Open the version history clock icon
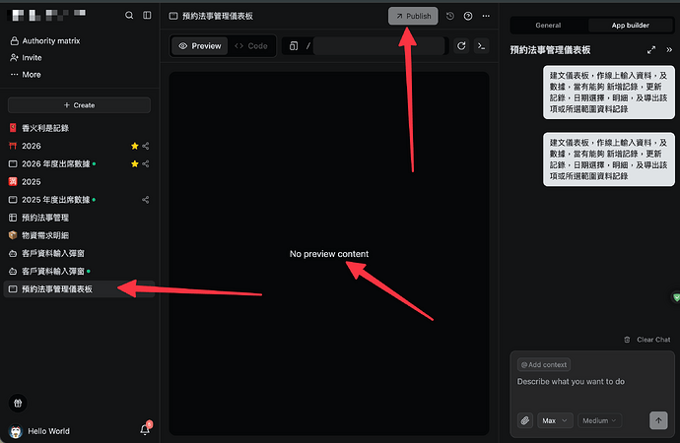The height and width of the screenshot is (443, 680). [x=450, y=17]
